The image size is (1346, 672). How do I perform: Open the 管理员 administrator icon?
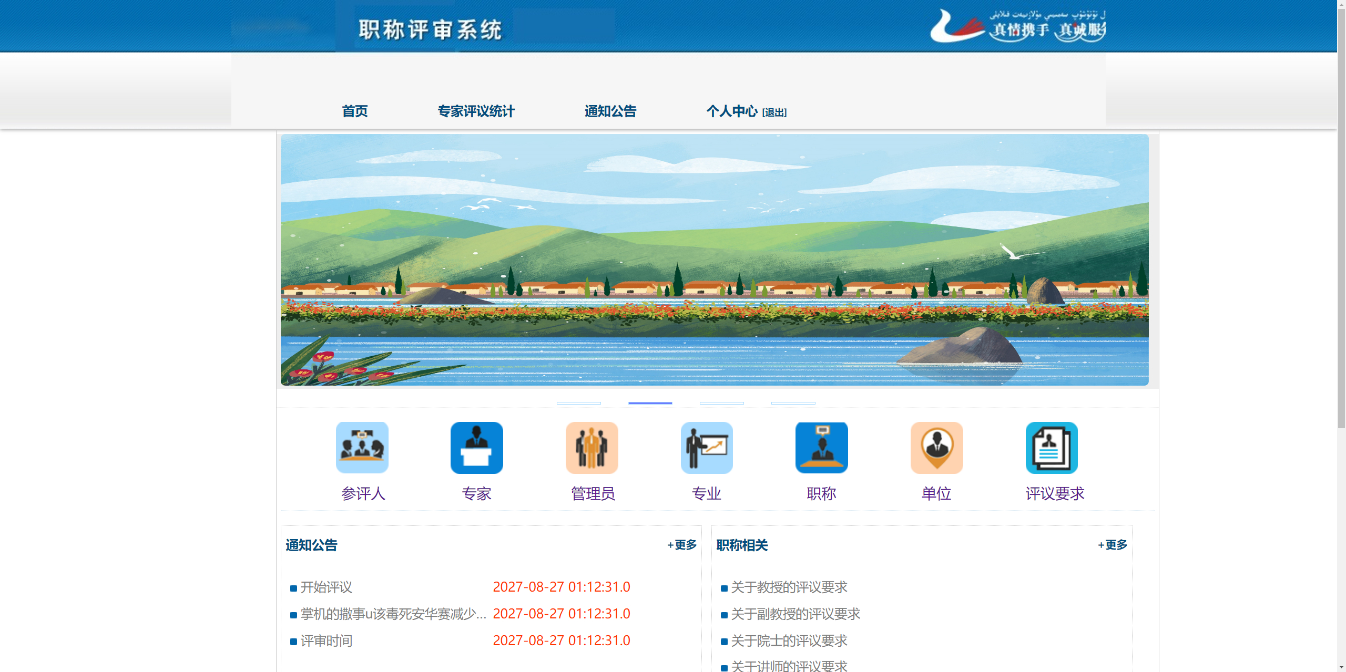tap(592, 448)
